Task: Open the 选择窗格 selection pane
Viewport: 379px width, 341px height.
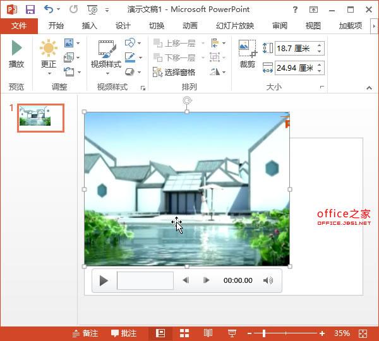Action: pos(174,72)
